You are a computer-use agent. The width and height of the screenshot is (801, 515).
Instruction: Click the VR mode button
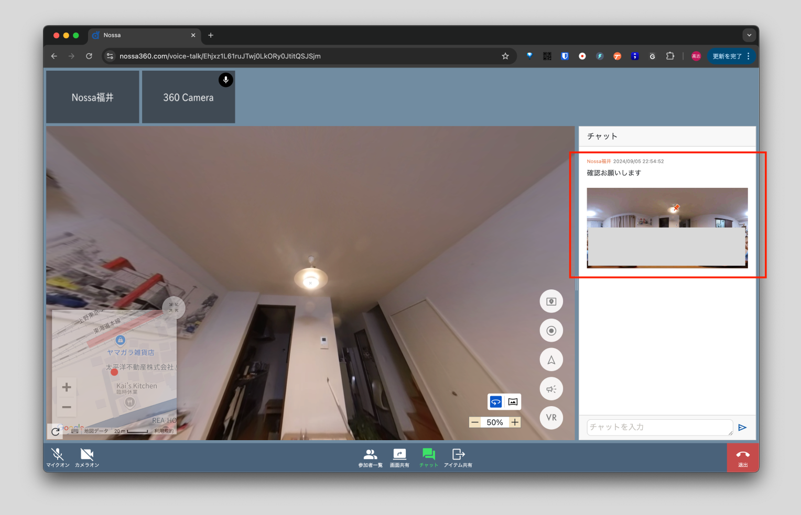(551, 418)
